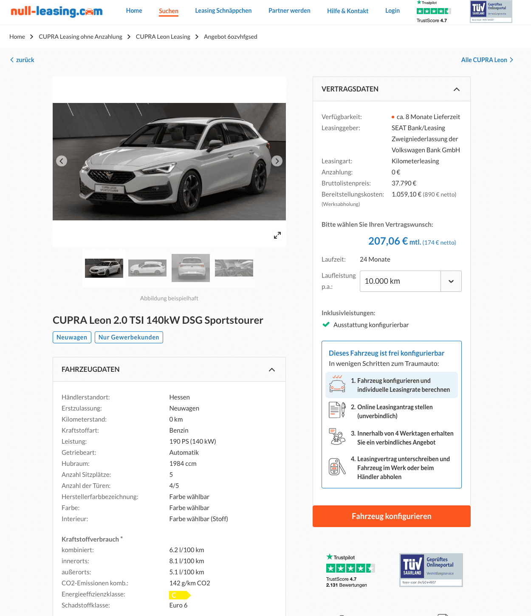Click step 4 car key icon
The height and width of the screenshot is (616, 531).
point(337,467)
